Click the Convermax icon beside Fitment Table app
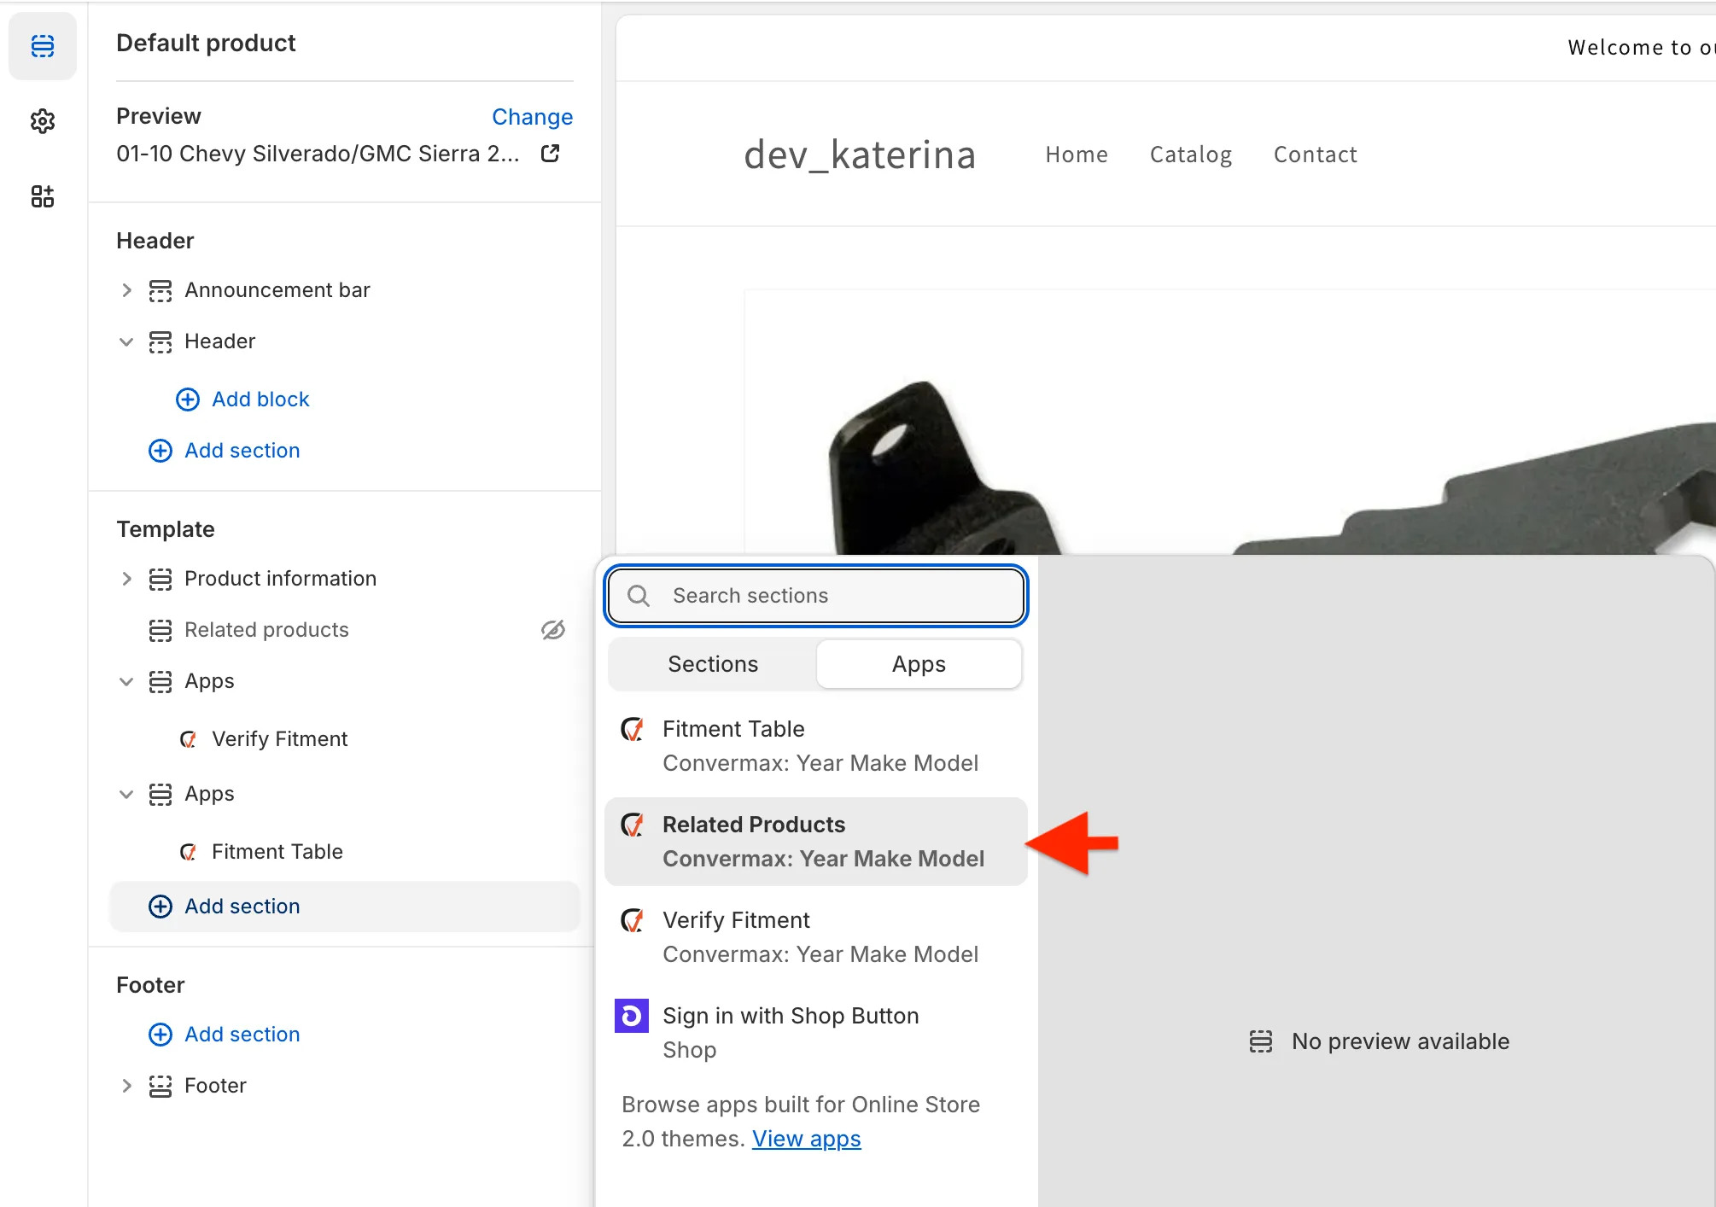Screen dimensions: 1716x1207 point(633,730)
